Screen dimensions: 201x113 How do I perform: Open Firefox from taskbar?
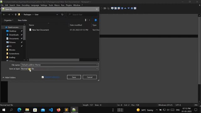click(59, 110)
